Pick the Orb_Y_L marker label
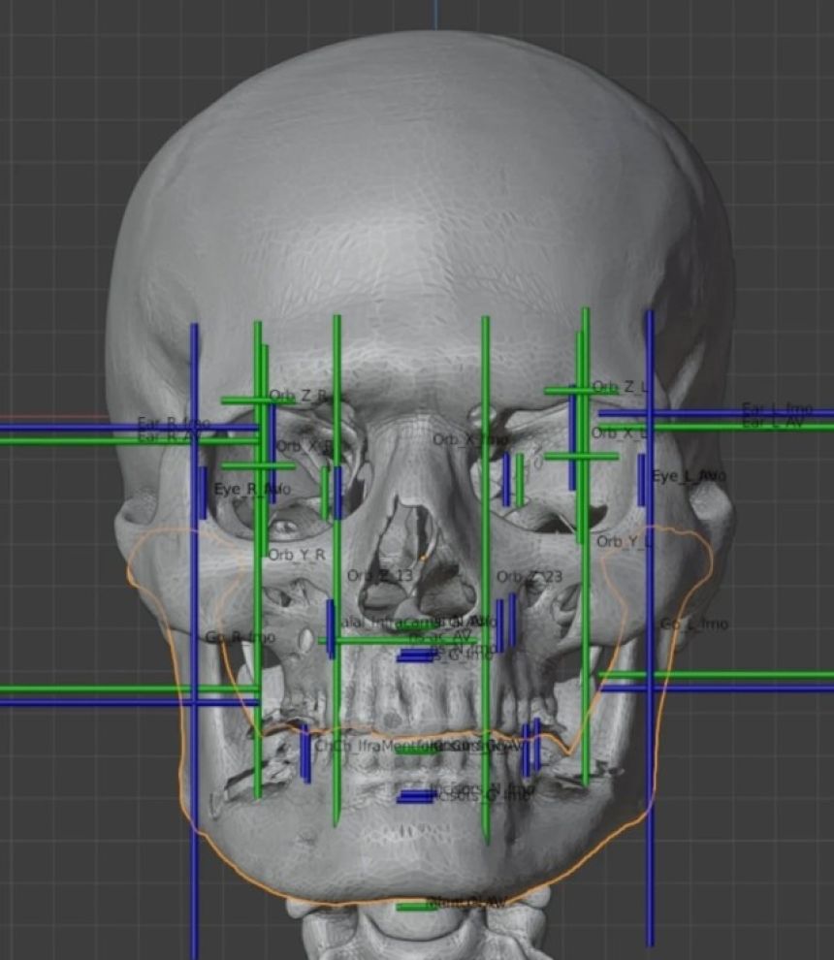Screen dimensions: 834x960 click(625, 541)
